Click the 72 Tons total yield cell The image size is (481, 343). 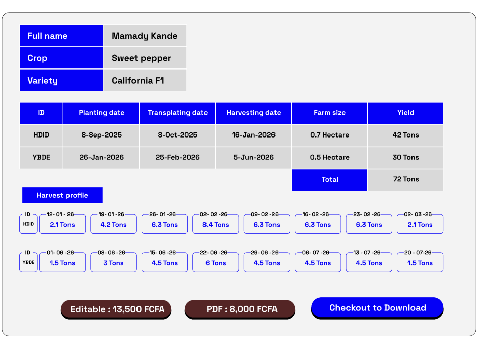pos(405,179)
